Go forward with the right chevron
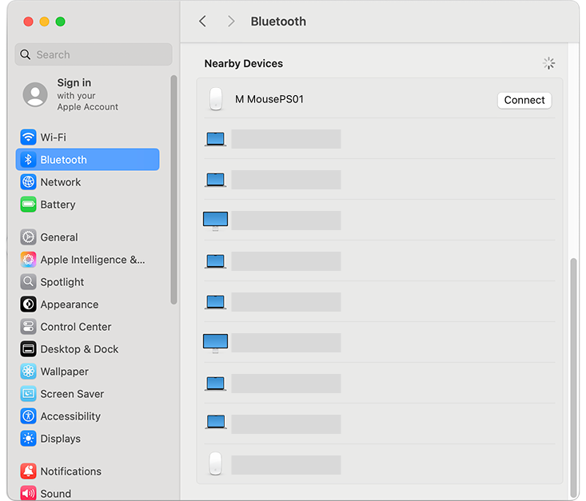Screen dimensions: 586x501 (x=231, y=22)
